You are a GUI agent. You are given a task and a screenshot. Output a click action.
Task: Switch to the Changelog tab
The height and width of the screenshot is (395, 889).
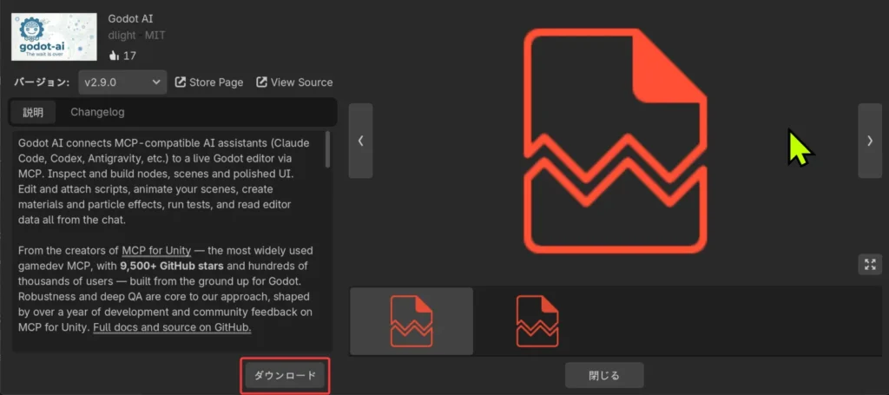(x=97, y=112)
